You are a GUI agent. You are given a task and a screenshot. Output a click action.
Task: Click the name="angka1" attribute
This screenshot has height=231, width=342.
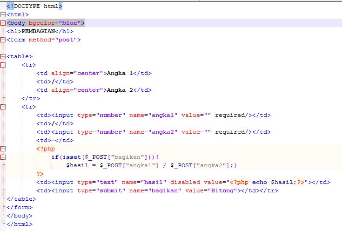coord(153,115)
